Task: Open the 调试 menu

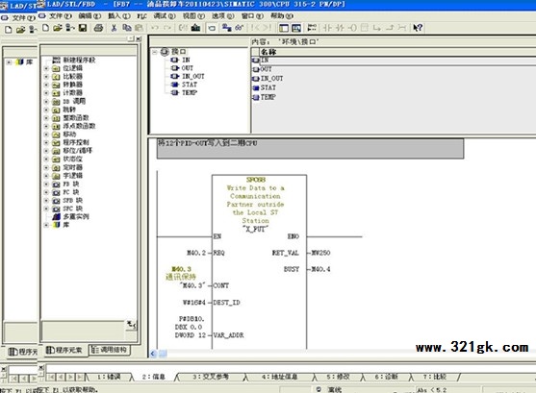Action: 165,15
